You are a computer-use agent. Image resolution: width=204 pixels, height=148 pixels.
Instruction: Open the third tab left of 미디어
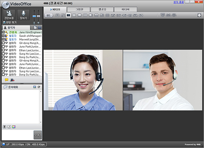point(55,9)
